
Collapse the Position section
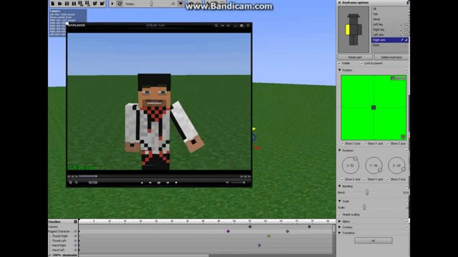click(x=340, y=70)
